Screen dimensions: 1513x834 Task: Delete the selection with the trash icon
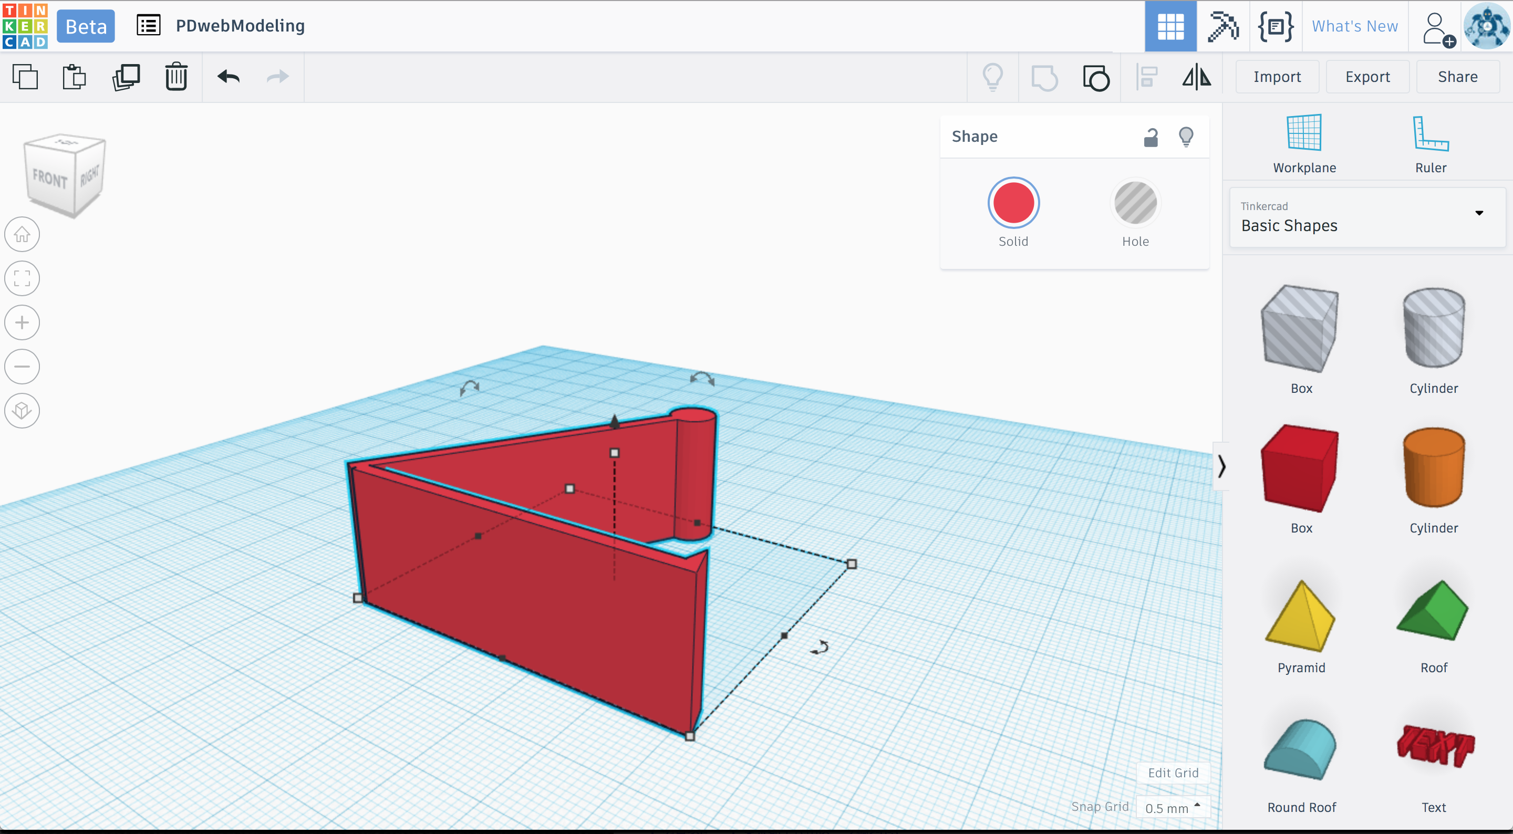point(175,77)
